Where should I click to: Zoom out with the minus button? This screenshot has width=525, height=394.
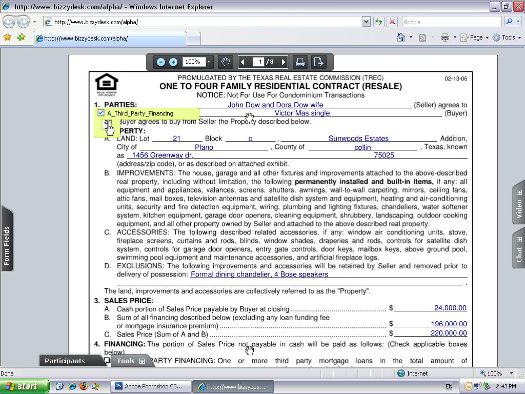(x=160, y=62)
